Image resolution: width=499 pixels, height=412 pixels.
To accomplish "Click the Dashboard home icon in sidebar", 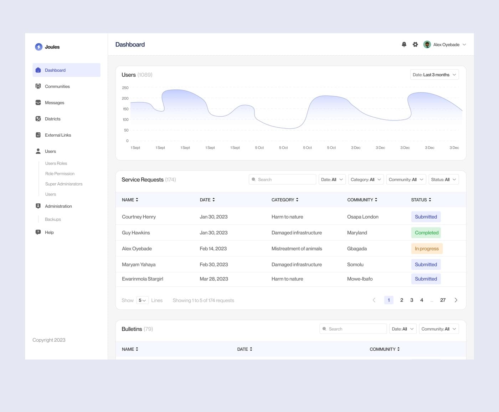I will coord(38,70).
